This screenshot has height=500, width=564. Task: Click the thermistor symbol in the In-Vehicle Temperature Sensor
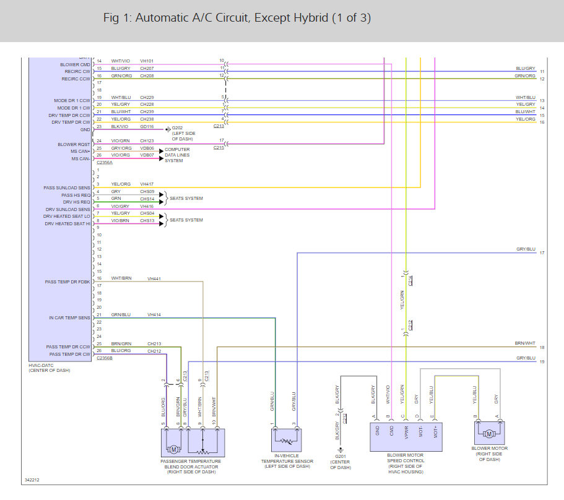click(x=286, y=441)
